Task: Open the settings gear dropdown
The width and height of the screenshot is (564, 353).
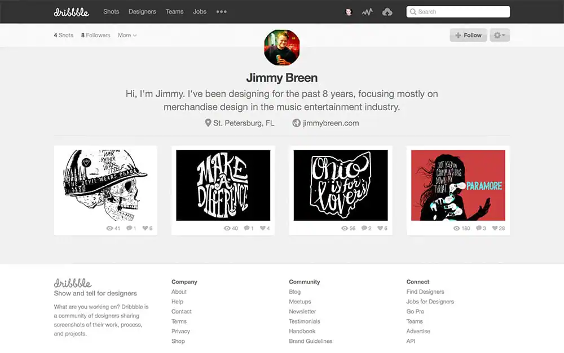Action: [x=500, y=35]
